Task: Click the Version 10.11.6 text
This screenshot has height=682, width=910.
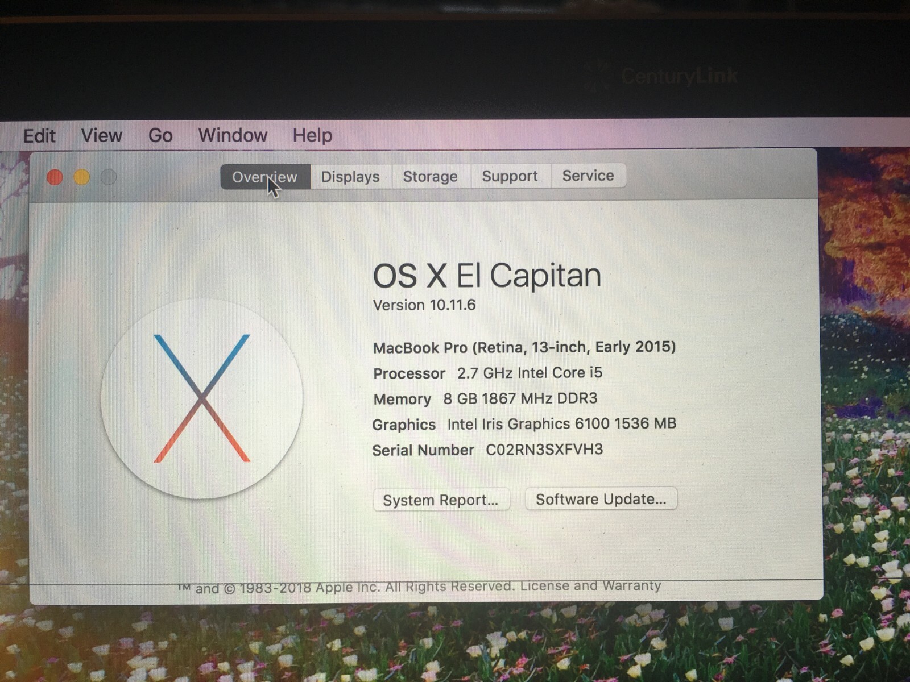Action: (424, 305)
